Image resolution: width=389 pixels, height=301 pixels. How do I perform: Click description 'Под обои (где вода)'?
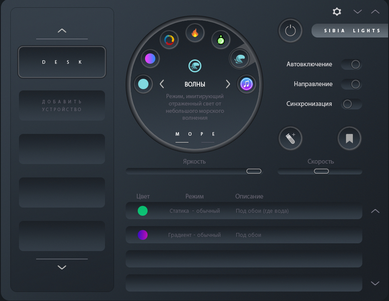[x=262, y=211]
